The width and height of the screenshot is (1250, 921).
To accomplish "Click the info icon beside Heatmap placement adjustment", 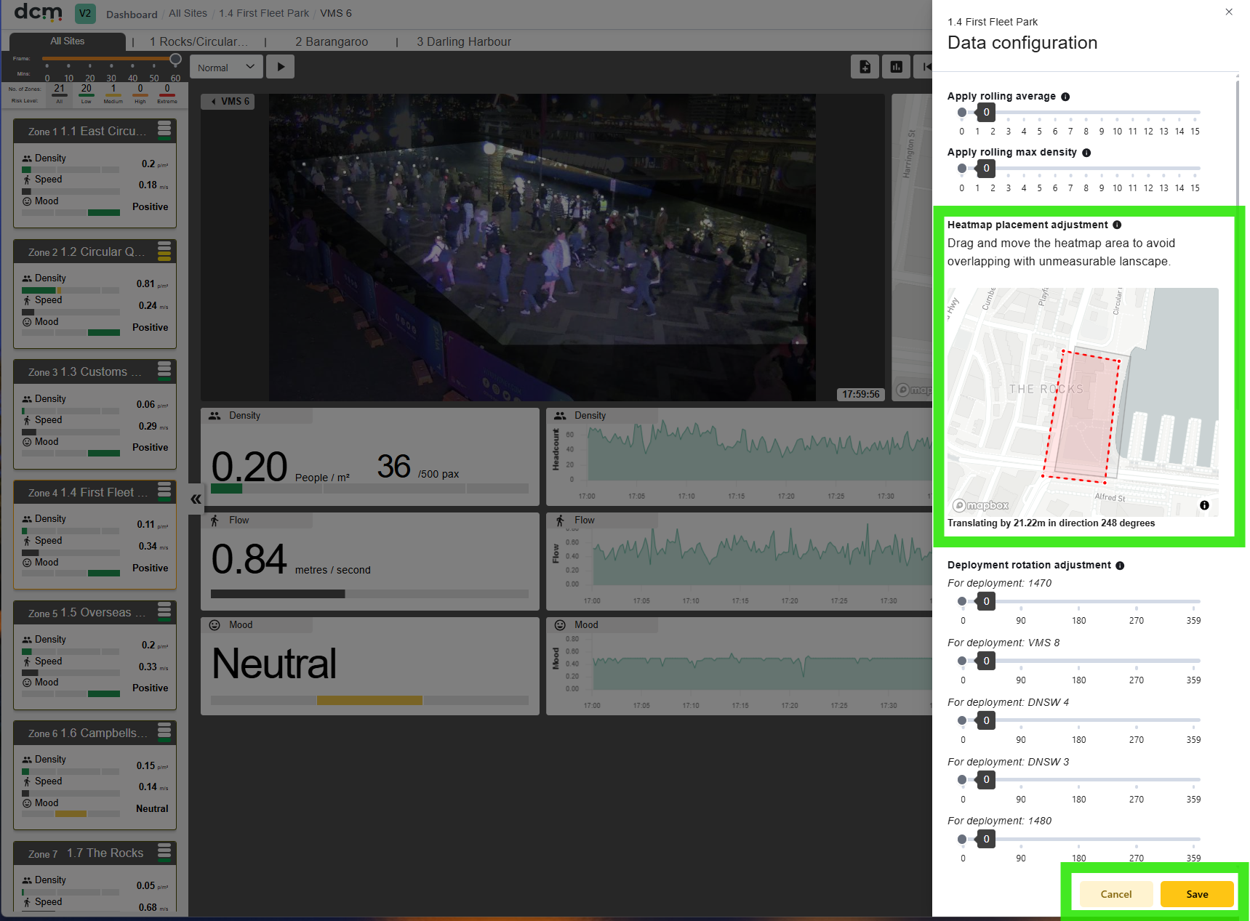I will pos(1117,225).
